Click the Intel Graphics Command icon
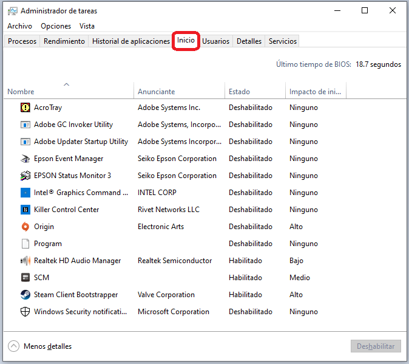 click(25, 193)
